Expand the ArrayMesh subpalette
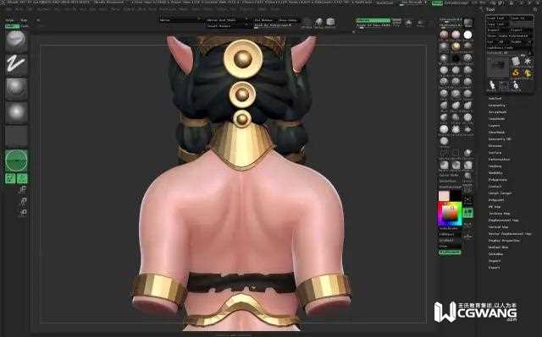The width and height of the screenshot is (542, 337). 497,112
